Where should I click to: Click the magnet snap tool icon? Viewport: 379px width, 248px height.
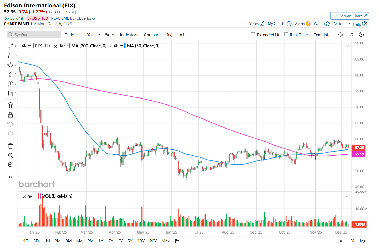[10, 106]
